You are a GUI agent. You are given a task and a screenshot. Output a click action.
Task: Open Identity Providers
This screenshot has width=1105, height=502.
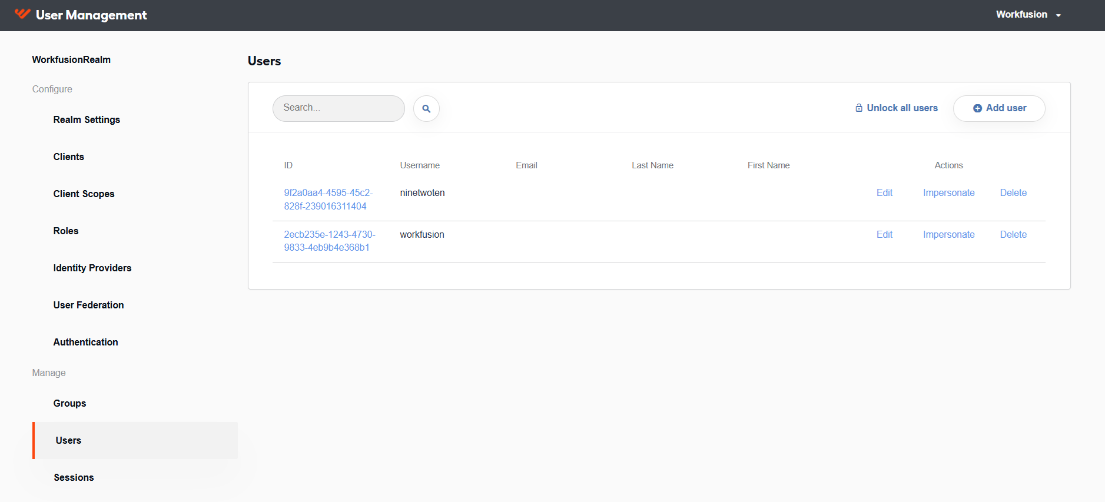click(92, 268)
